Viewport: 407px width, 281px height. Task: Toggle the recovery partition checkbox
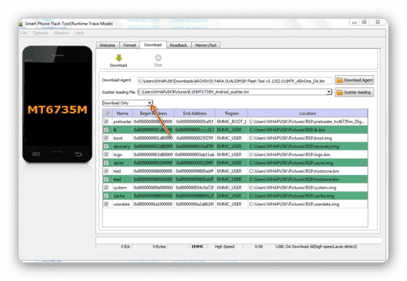pos(106,146)
